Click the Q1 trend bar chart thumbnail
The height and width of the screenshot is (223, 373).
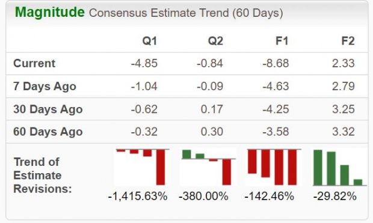point(142,167)
